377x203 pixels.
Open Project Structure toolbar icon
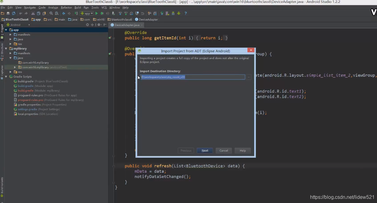click(155, 13)
